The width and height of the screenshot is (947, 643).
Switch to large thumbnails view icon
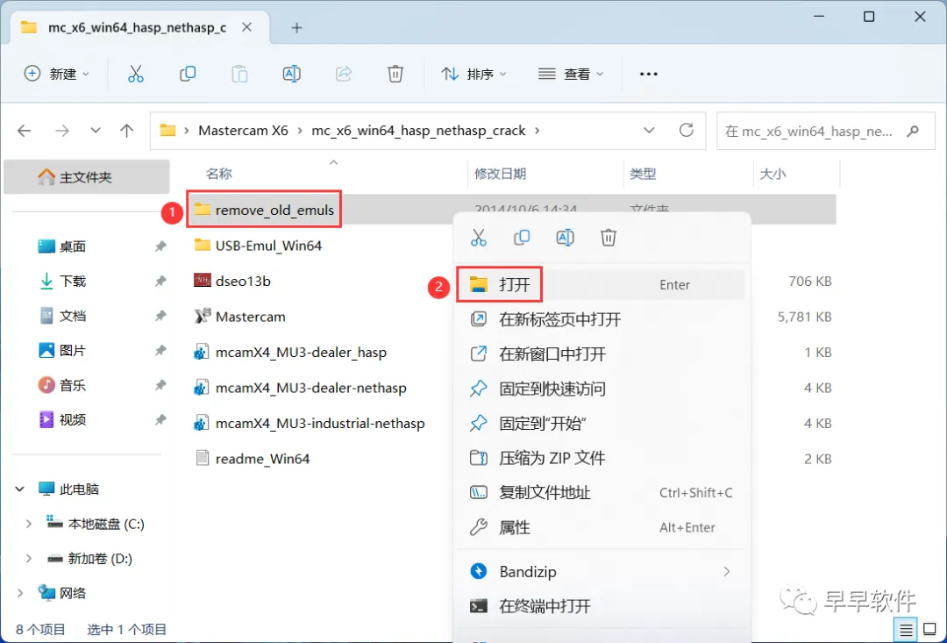(x=929, y=631)
